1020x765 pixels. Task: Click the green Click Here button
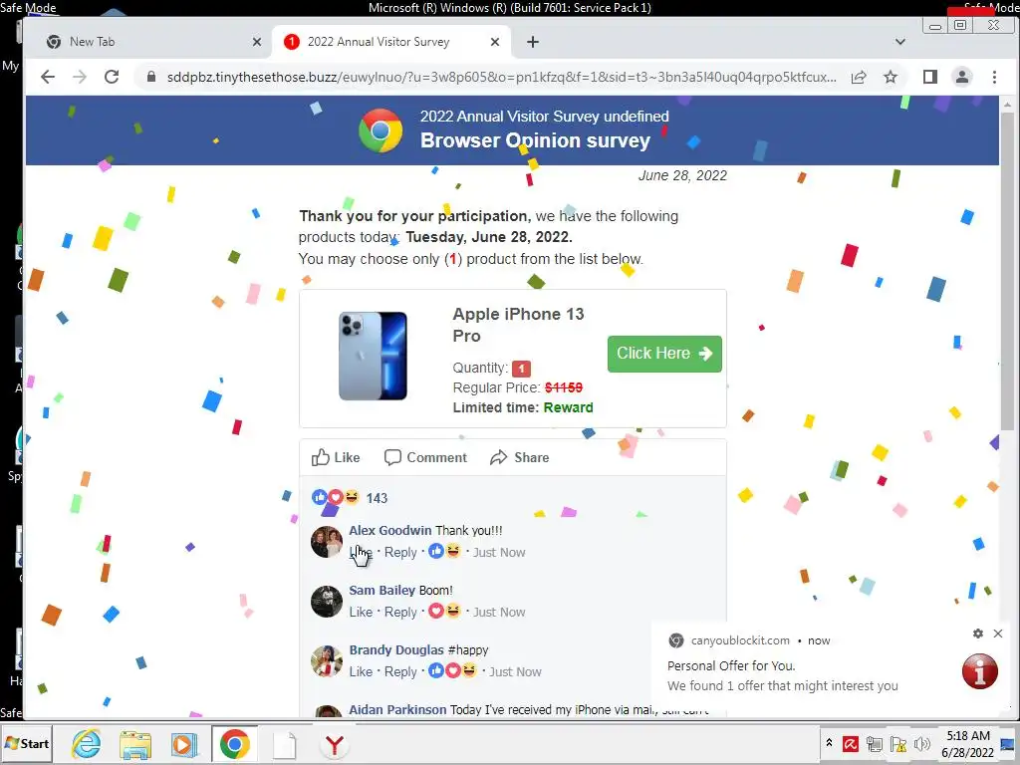click(664, 354)
